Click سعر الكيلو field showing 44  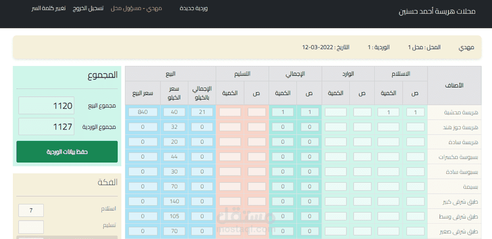[x=174, y=156]
